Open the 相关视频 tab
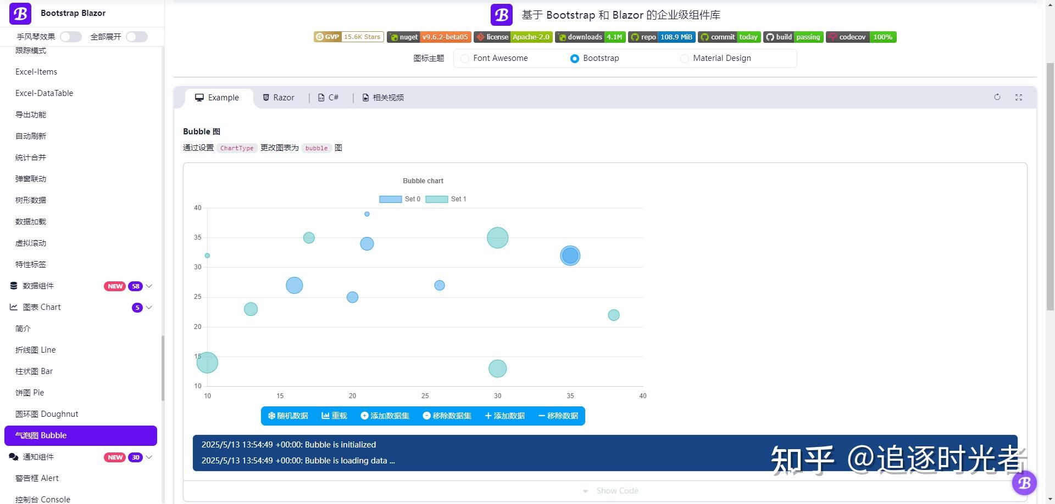The image size is (1055, 504). click(383, 98)
